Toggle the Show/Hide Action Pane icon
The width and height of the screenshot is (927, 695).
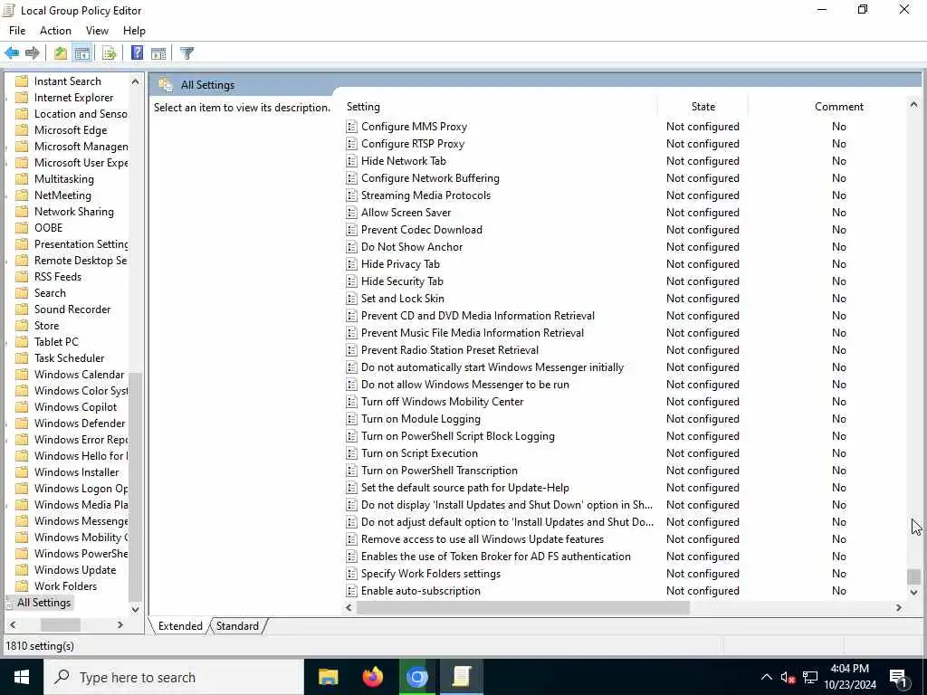click(x=158, y=53)
